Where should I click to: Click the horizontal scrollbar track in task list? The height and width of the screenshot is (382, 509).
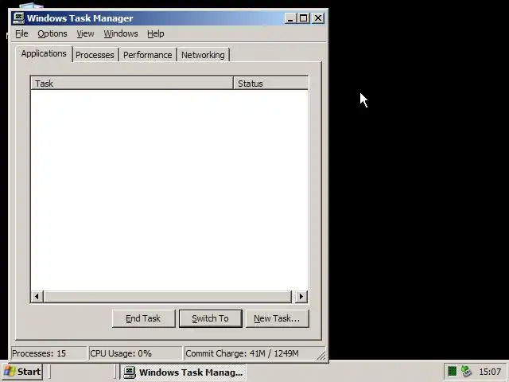tap(169, 296)
